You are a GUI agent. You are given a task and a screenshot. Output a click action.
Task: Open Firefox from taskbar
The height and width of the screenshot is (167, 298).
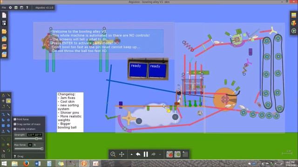click(x=26, y=164)
